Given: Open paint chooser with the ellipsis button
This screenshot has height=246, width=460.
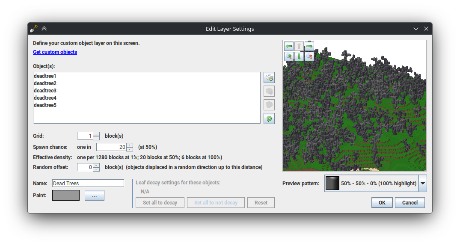Looking at the screenshot, I should click(95, 196).
